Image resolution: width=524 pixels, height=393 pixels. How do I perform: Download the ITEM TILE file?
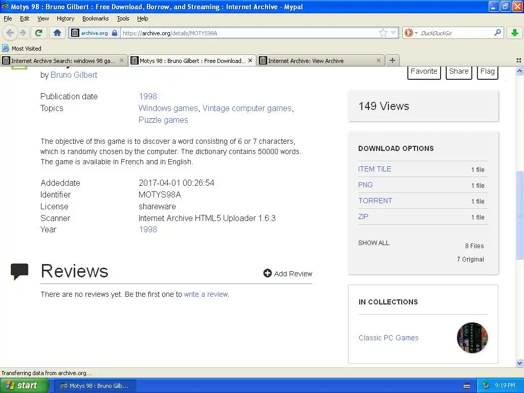click(375, 169)
